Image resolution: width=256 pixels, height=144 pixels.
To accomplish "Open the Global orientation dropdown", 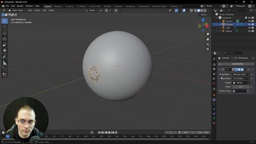I will click(92, 10).
